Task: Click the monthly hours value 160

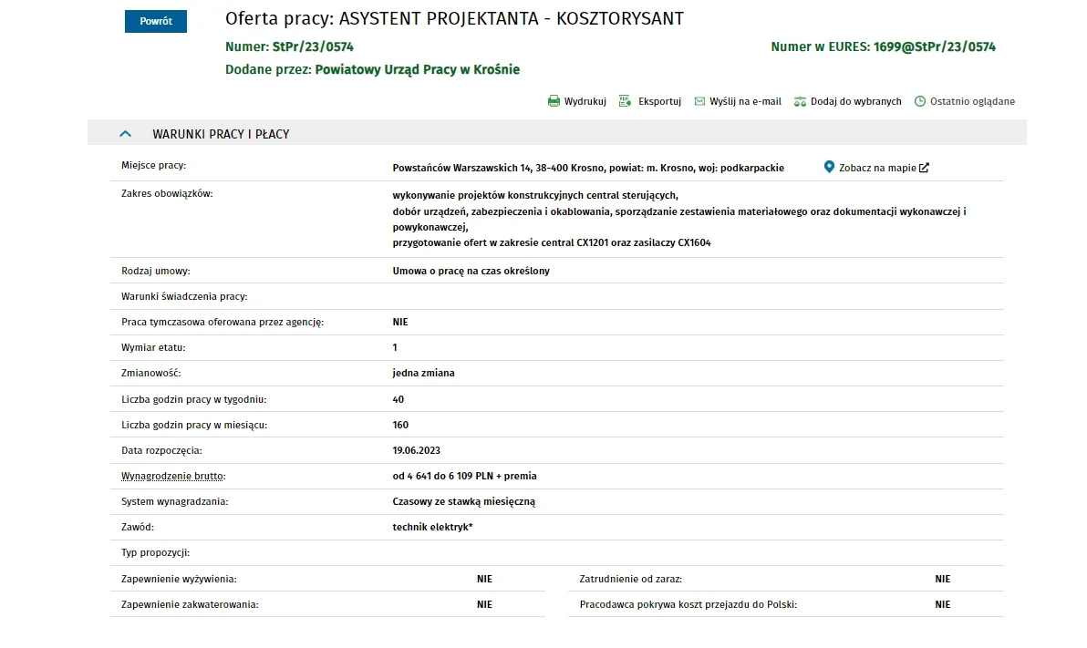Action: (x=400, y=425)
